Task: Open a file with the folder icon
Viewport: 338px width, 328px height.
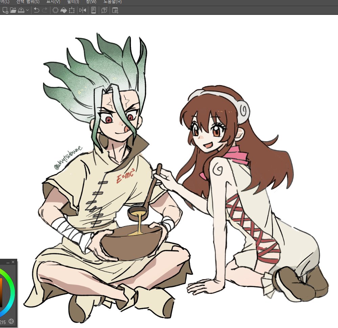Action: tap(13, 10)
